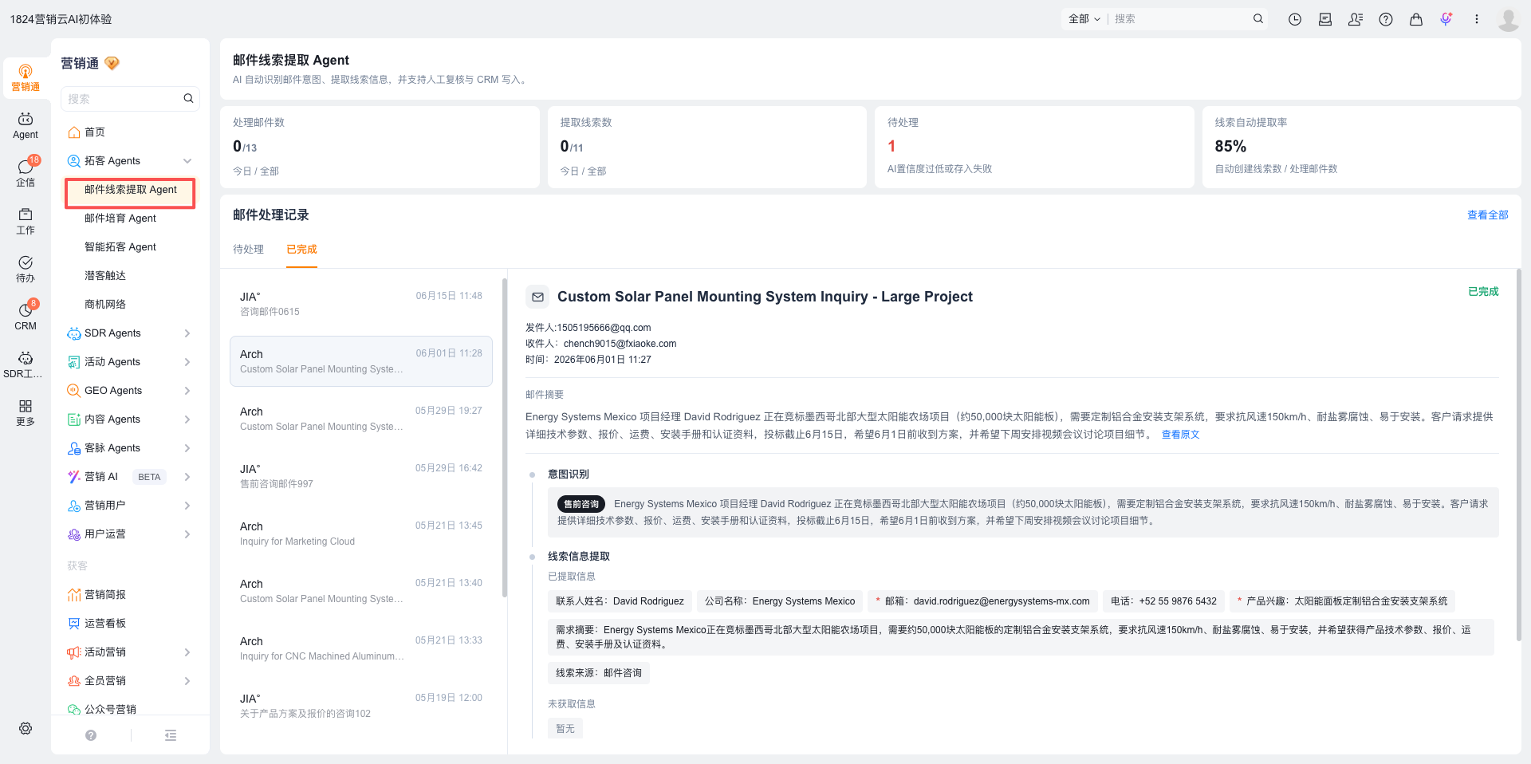Open the inbox tray icon in top bar
Viewport: 1531px width, 764px height.
click(1325, 19)
